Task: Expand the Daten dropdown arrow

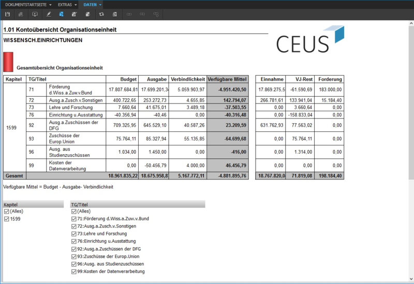Action: click(x=100, y=4)
